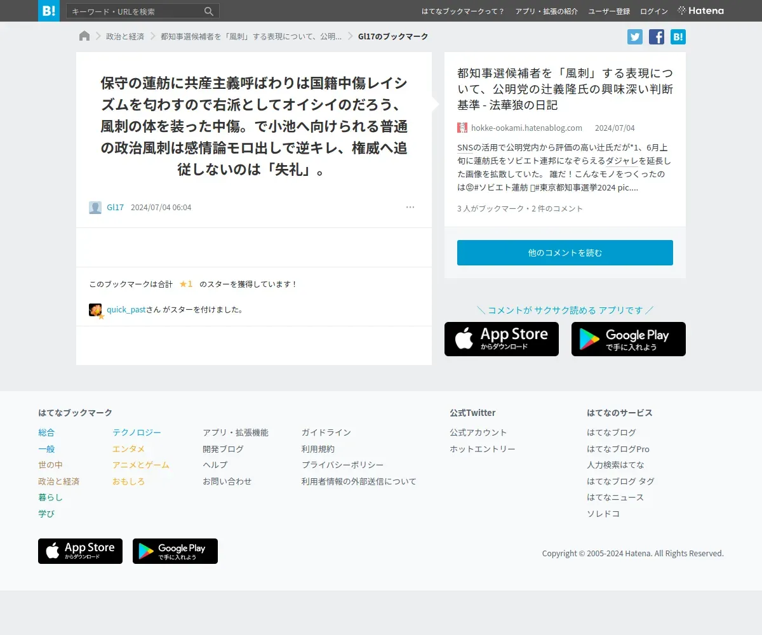Open the article title about 都知事選候補者
The image size is (762, 635).
click(x=565, y=89)
